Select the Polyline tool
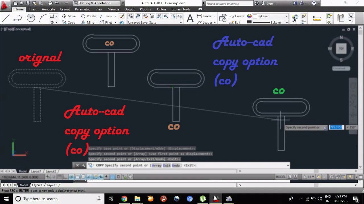364x204 pixels. click(18, 18)
